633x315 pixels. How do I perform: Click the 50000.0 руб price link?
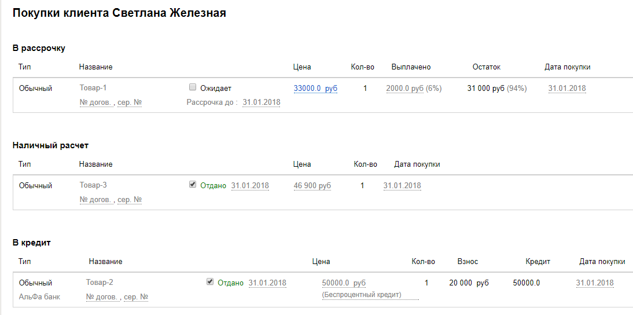point(344,283)
